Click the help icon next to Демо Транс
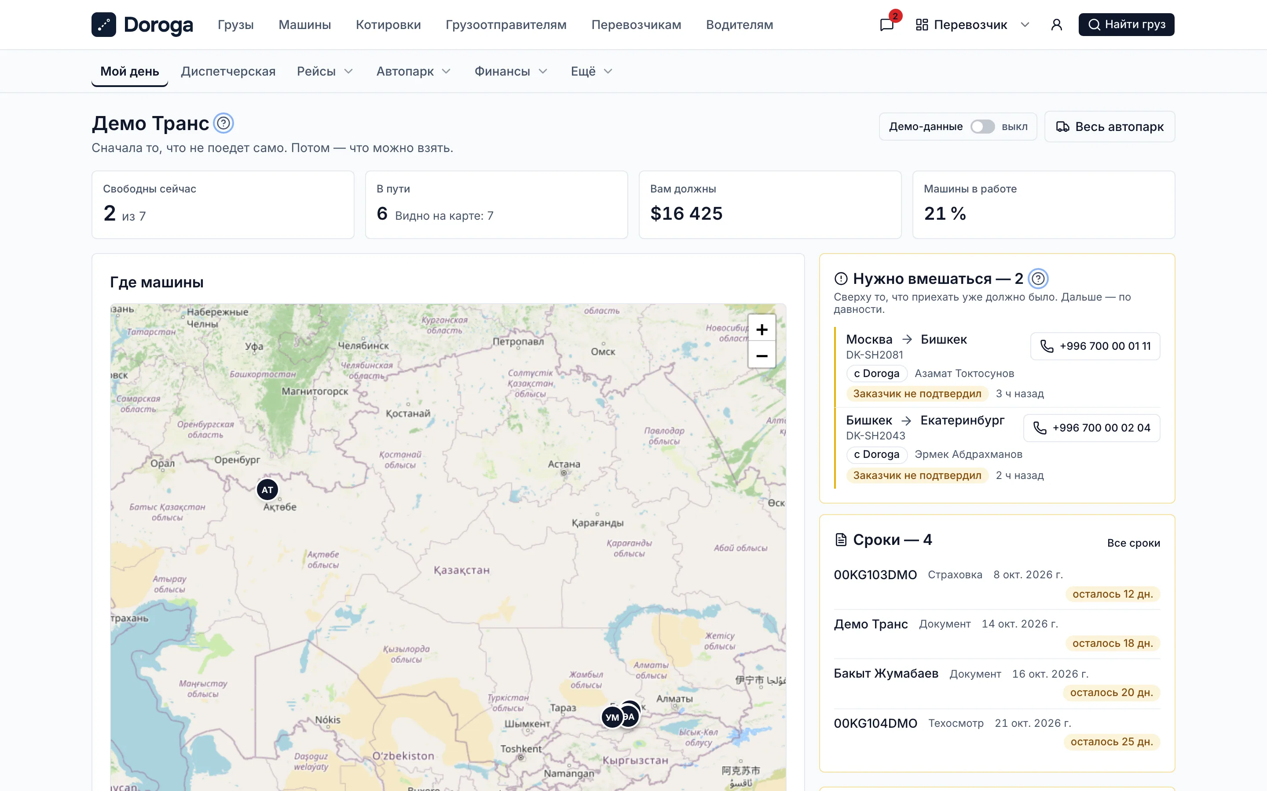This screenshot has width=1267, height=791. pos(223,123)
